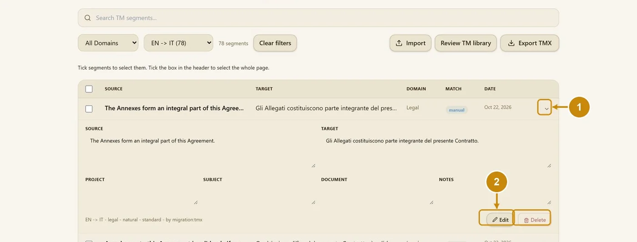Open Review TM library
Viewport: 637px width, 242px height.
(x=466, y=43)
